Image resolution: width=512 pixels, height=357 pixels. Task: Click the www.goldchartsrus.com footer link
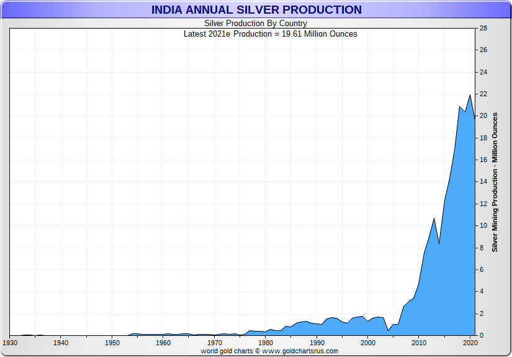click(300, 351)
